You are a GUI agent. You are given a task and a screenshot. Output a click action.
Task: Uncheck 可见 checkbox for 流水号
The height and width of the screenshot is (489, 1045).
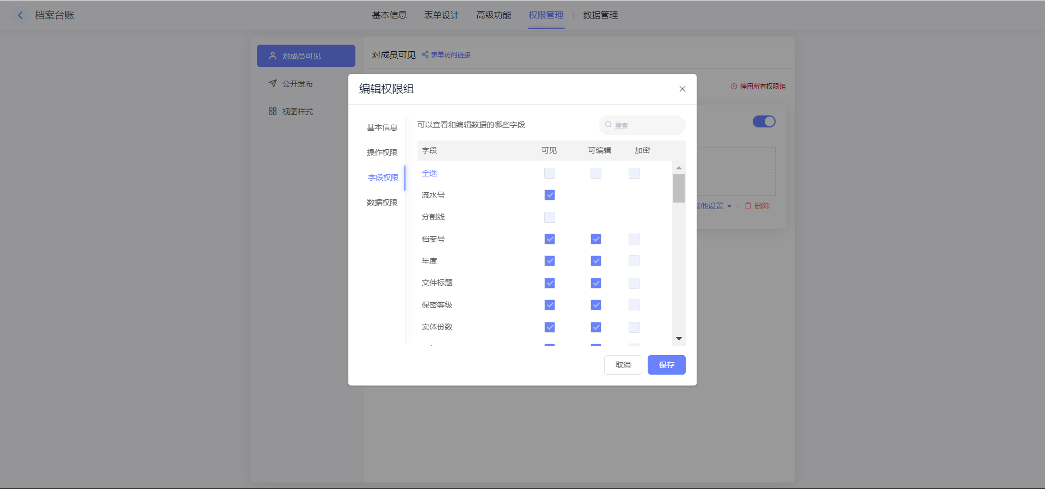click(x=550, y=195)
